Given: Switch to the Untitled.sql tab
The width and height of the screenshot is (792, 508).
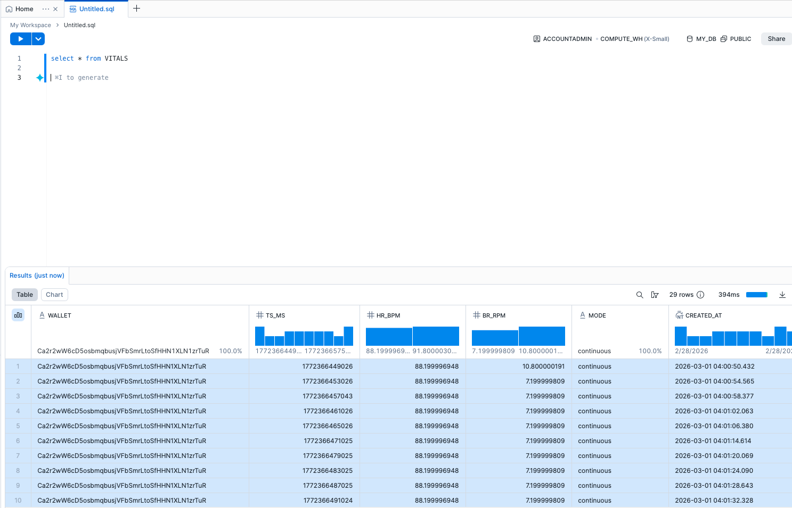Looking at the screenshot, I should (96, 9).
